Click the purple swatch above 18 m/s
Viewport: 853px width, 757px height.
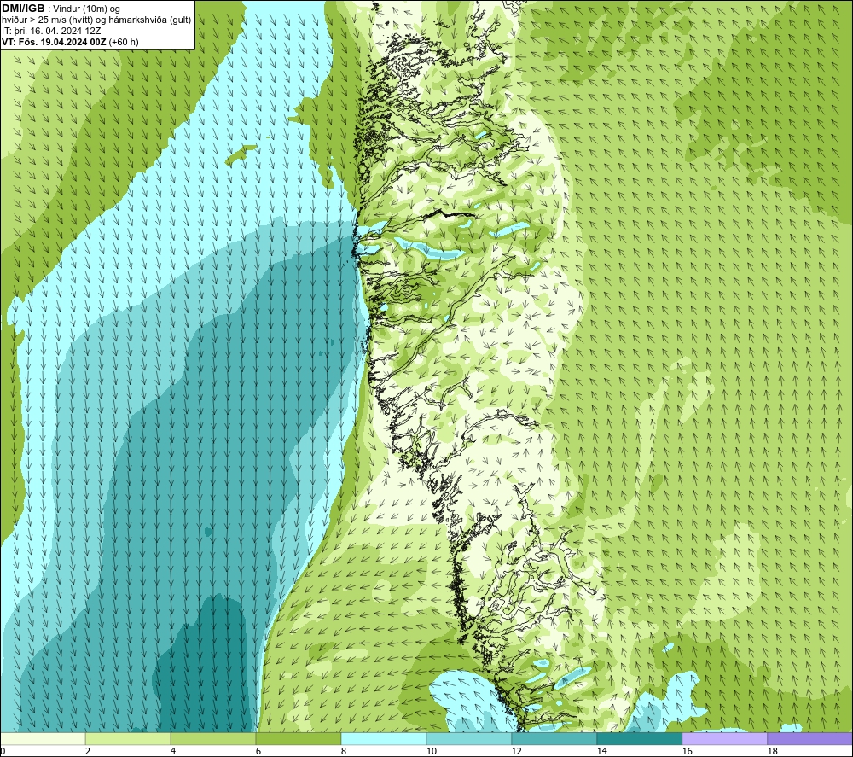(809, 739)
